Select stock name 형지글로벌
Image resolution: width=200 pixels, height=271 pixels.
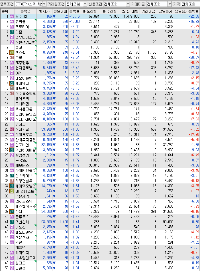pos(24,68)
